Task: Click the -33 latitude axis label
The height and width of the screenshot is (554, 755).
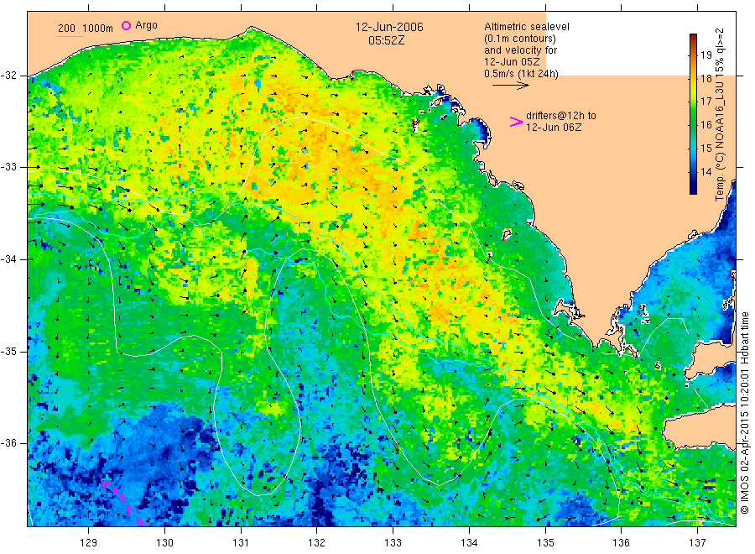Action: [8, 167]
